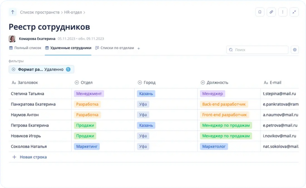Click the Отдел column header label
The width and height of the screenshot is (306, 188).
tap(87, 82)
